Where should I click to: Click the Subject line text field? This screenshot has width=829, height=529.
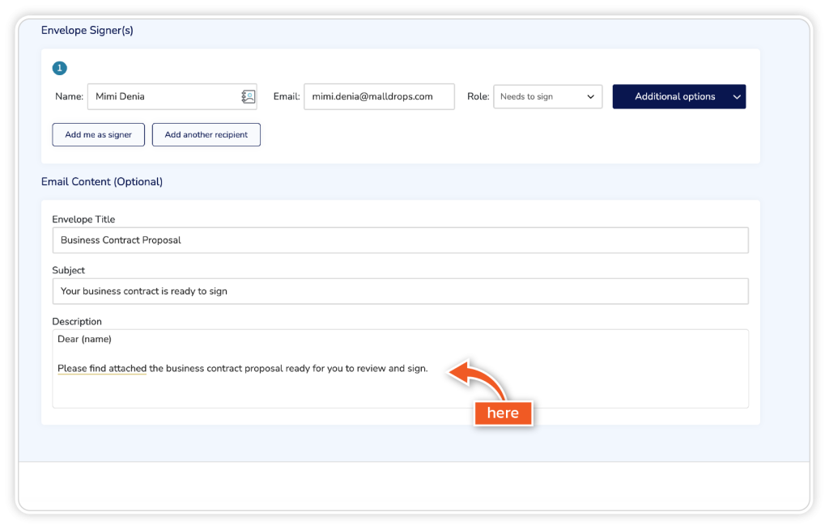tap(400, 291)
